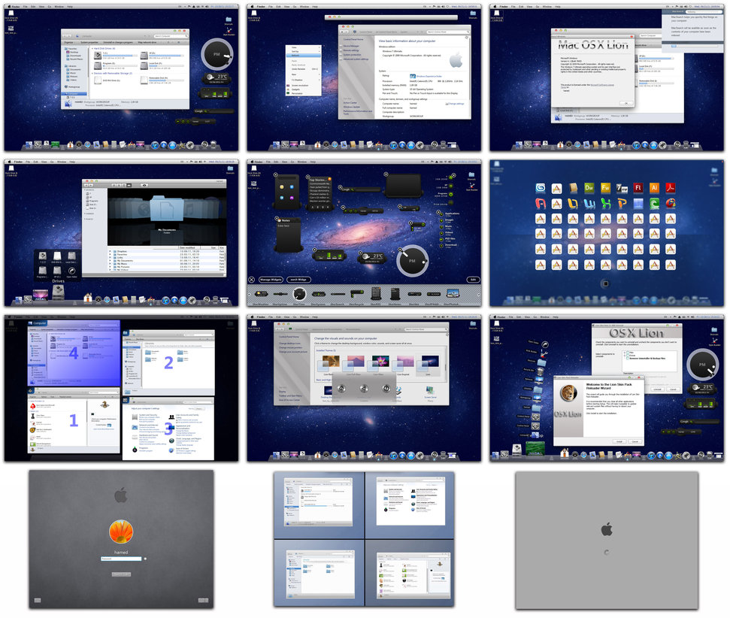Image resolution: width=730 pixels, height=618 pixels.
Task: Click the Switch User button on login screen
Action: 121,574
